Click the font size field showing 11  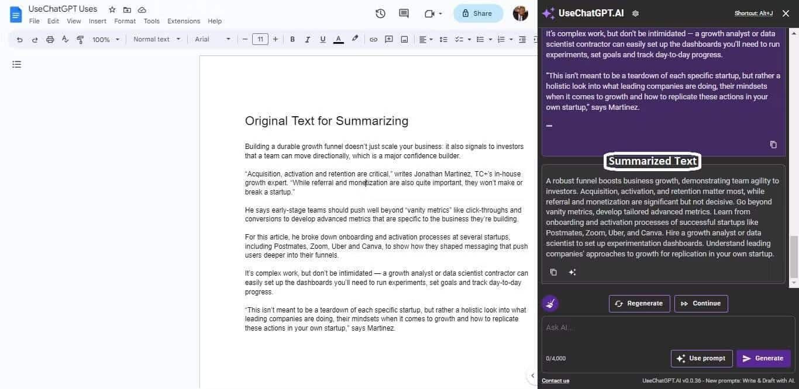click(260, 39)
